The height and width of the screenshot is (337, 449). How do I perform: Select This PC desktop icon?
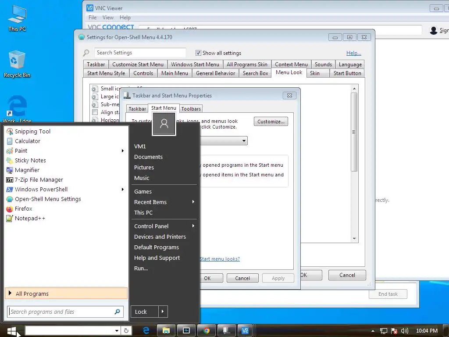click(17, 18)
